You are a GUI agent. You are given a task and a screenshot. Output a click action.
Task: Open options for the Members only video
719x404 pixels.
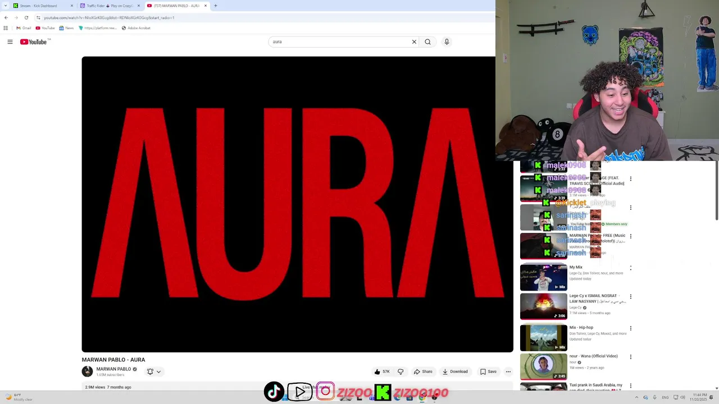(631, 208)
